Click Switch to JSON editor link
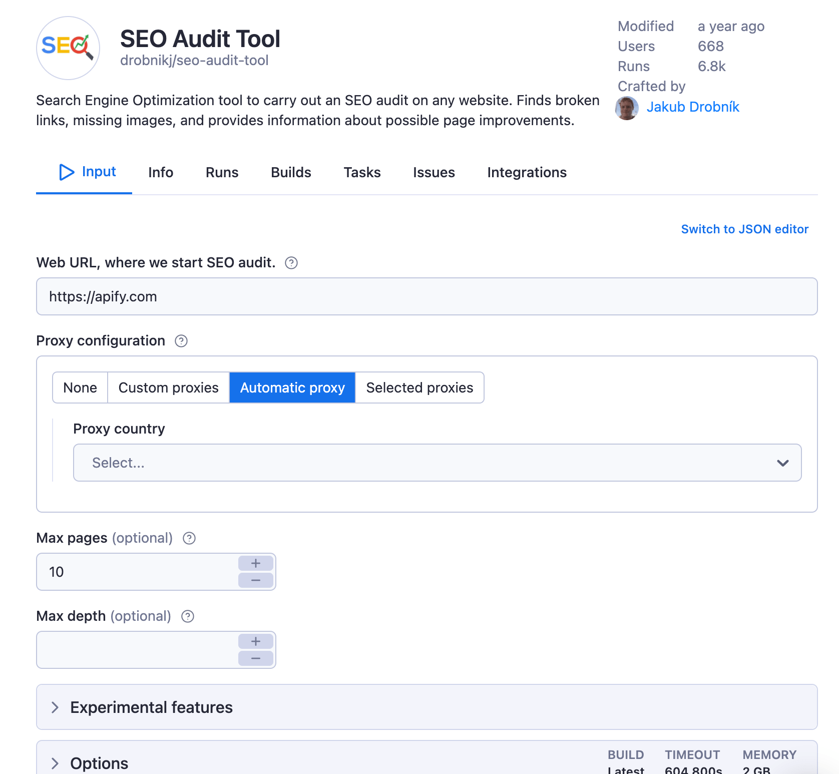The image size is (839, 774). [x=744, y=229]
